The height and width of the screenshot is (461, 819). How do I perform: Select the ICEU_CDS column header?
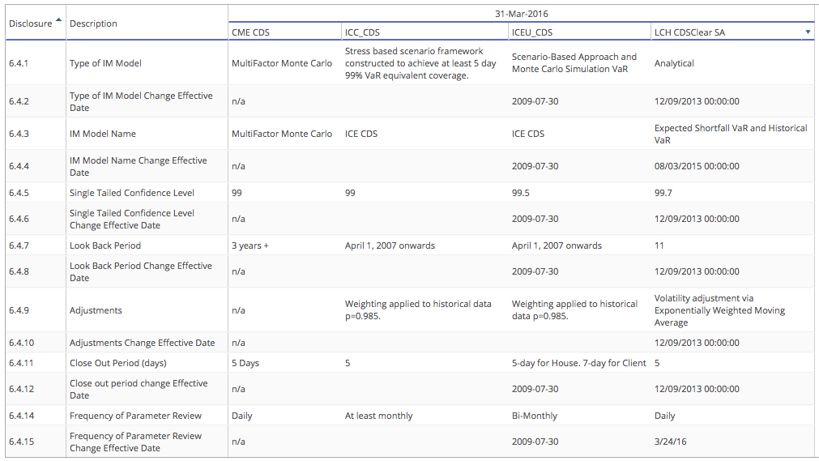pos(532,32)
